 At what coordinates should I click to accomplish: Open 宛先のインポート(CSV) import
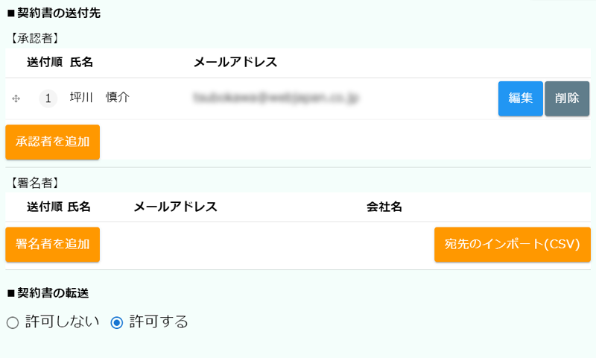(512, 244)
